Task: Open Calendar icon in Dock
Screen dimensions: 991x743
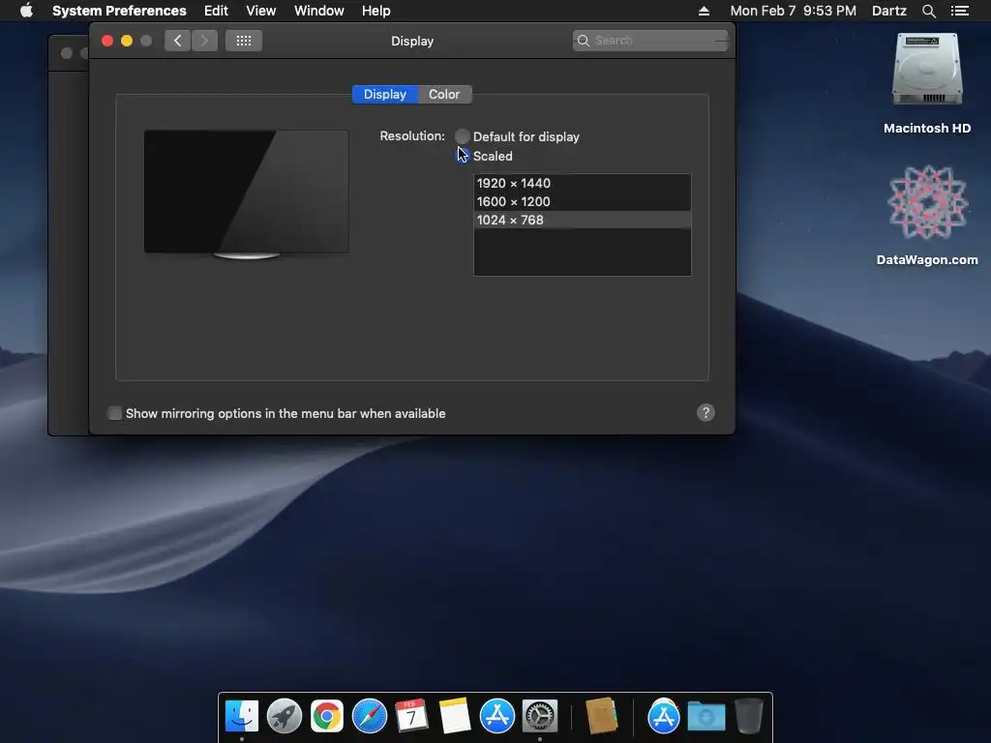Action: pos(411,717)
